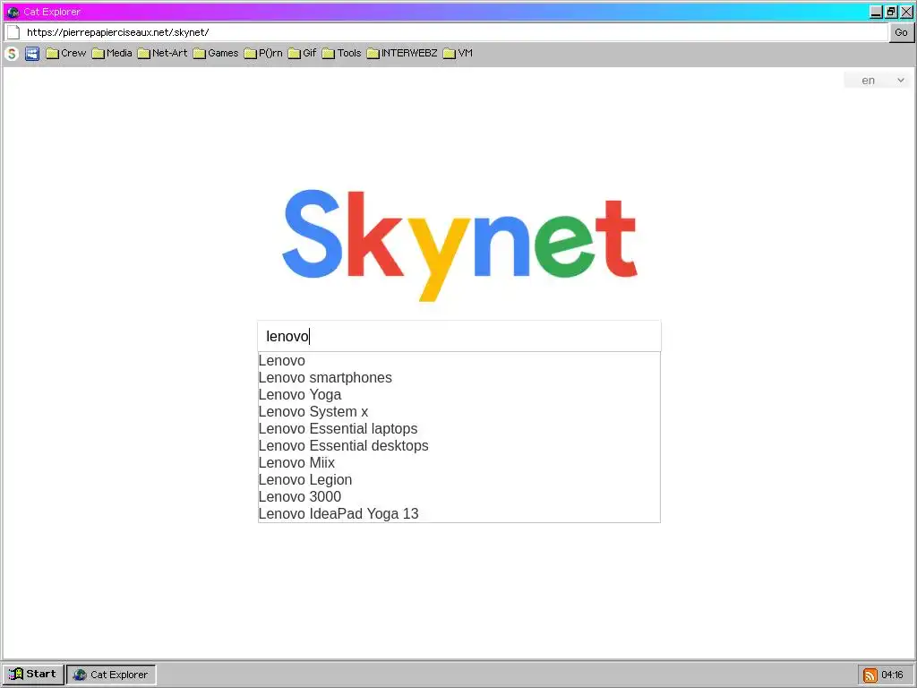917x688 pixels.
Task: Minimize the Cat Explorer window
Action: [x=876, y=12]
